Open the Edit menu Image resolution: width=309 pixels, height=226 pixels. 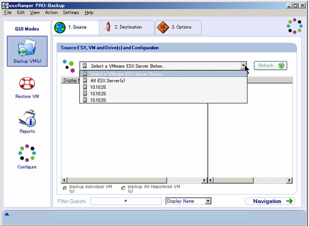coord(21,12)
